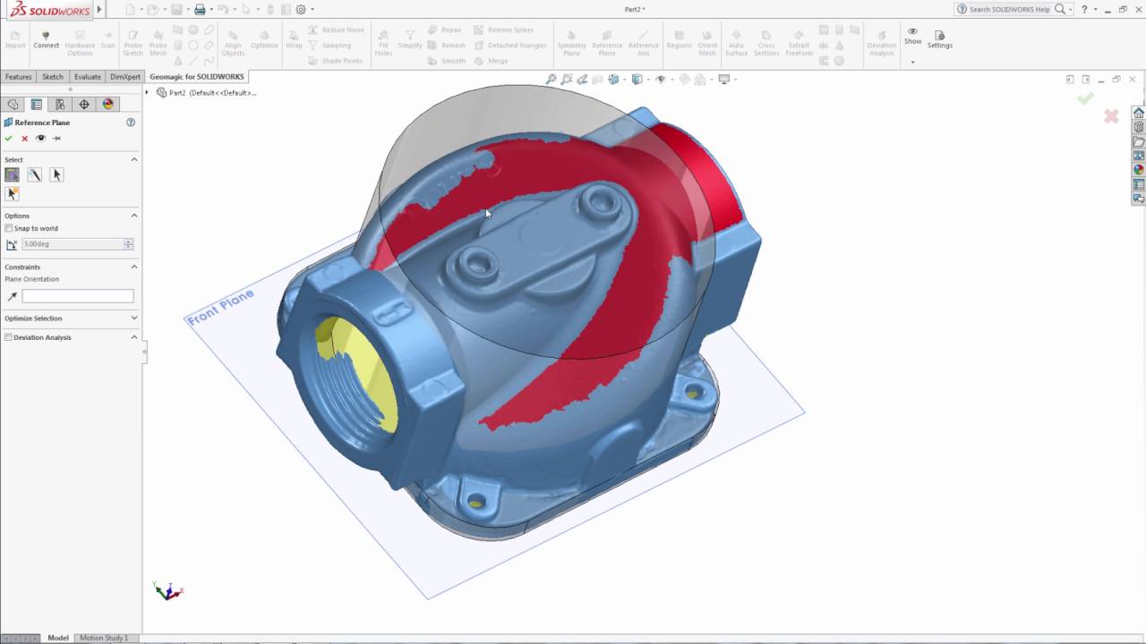Viewport: 1146px width, 644px height.
Task: Choose the paintbrush selection tool
Action: (34, 175)
